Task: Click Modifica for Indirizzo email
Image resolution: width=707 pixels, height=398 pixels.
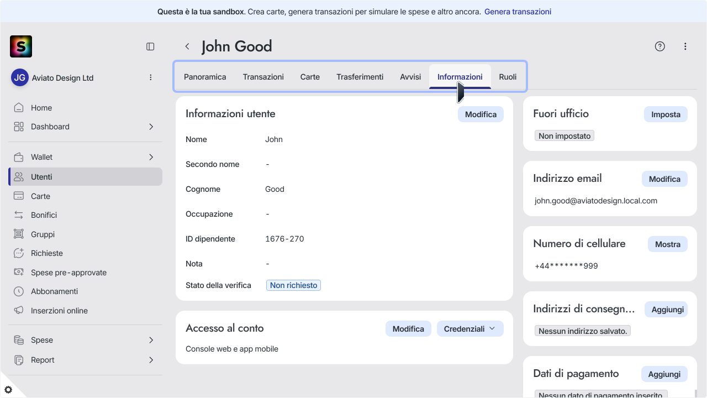Action: click(664, 179)
